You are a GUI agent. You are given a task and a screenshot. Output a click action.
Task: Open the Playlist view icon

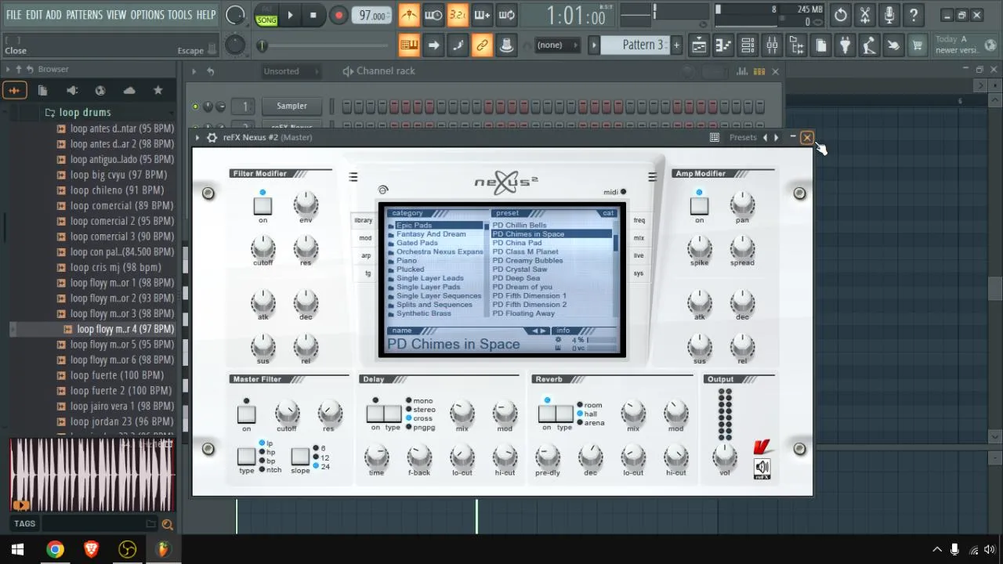click(x=698, y=45)
